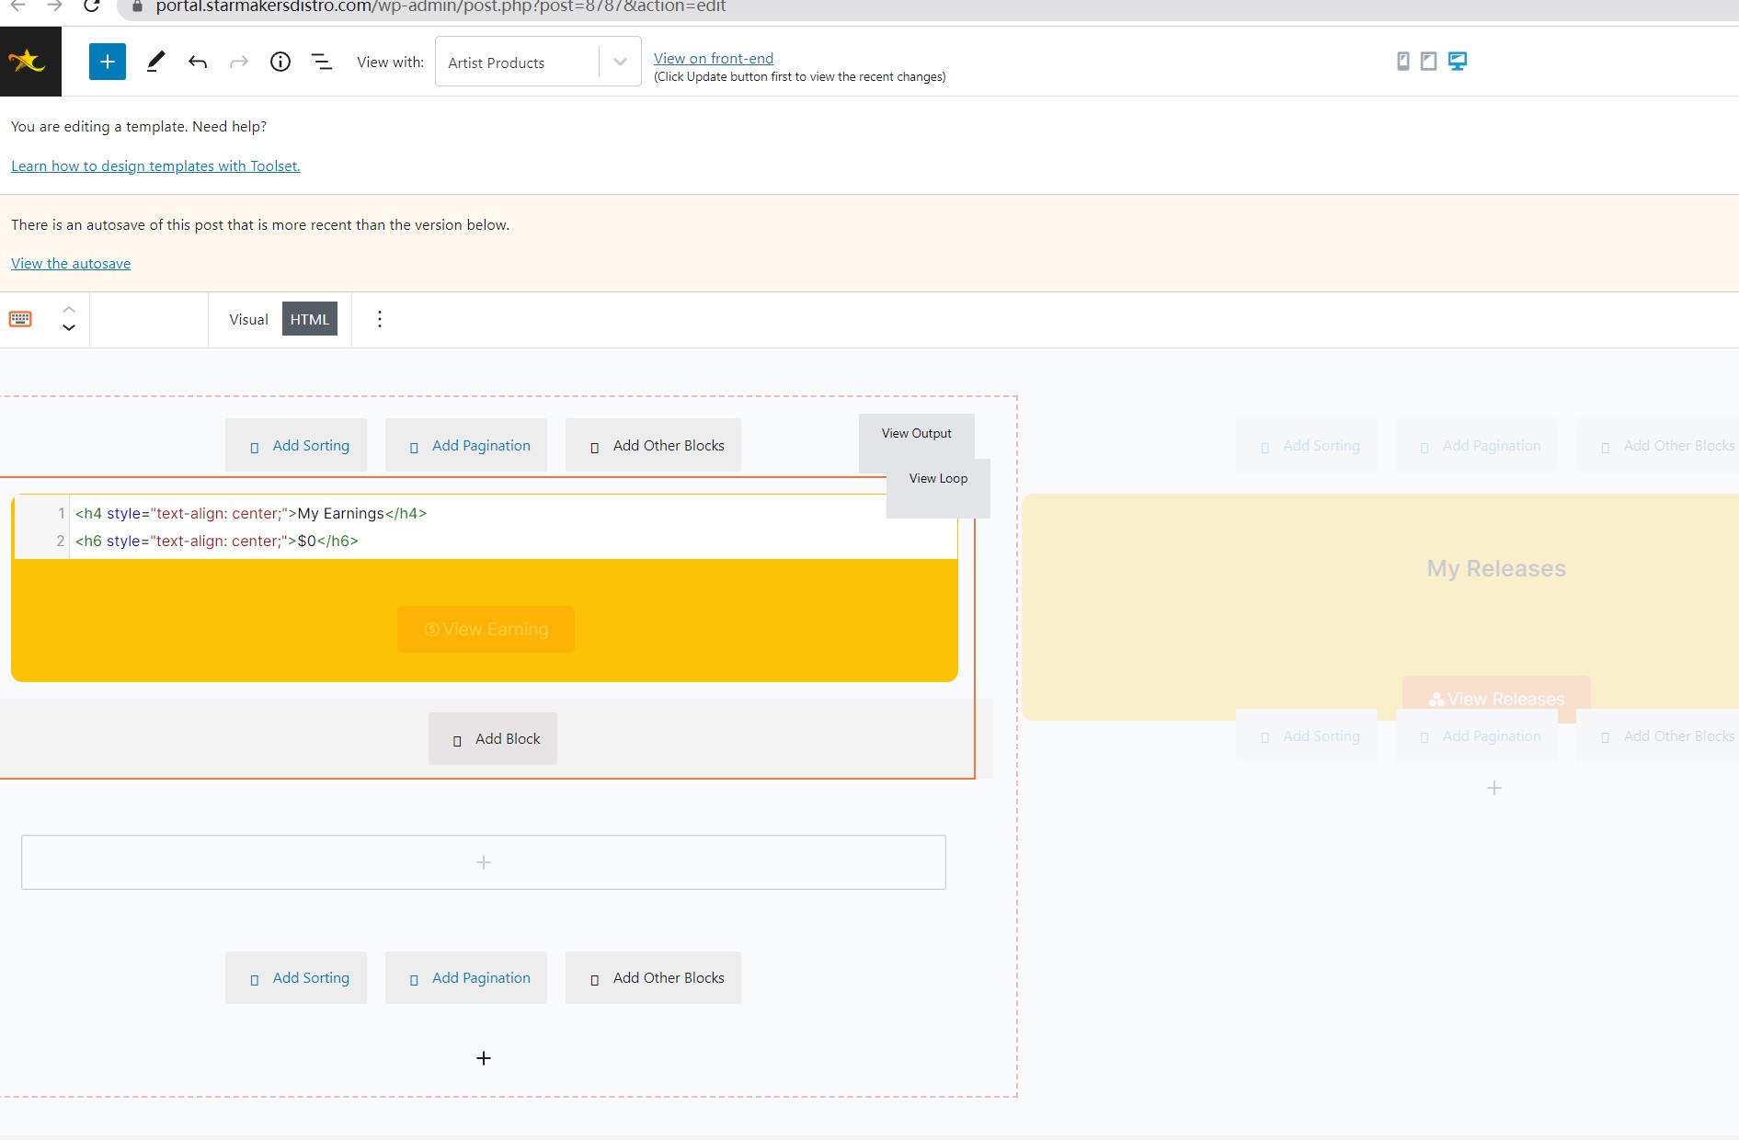
Task: Click the browser address bar URL
Action: pyautogui.click(x=441, y=6)
